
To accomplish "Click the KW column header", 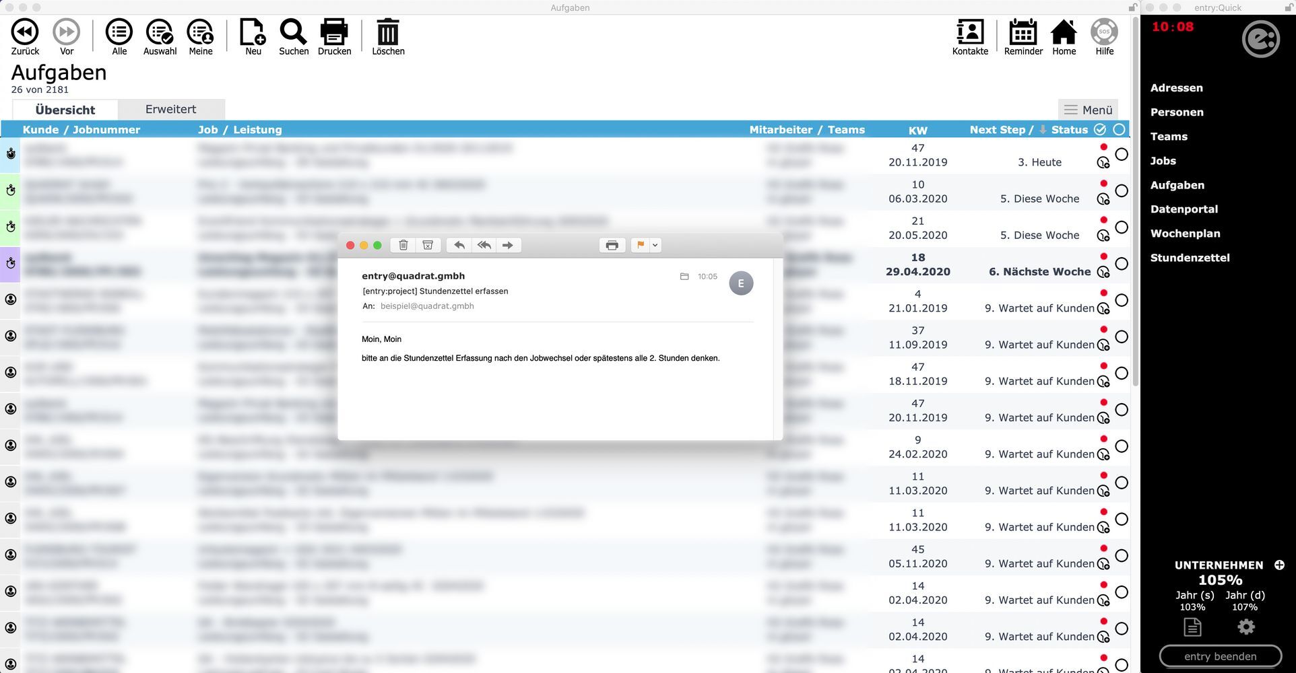I will pyautogui.click(x=917, y=130).
